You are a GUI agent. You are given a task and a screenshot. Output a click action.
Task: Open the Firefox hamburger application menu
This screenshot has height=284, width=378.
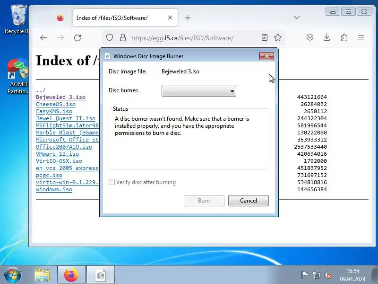tap(361, 37)
